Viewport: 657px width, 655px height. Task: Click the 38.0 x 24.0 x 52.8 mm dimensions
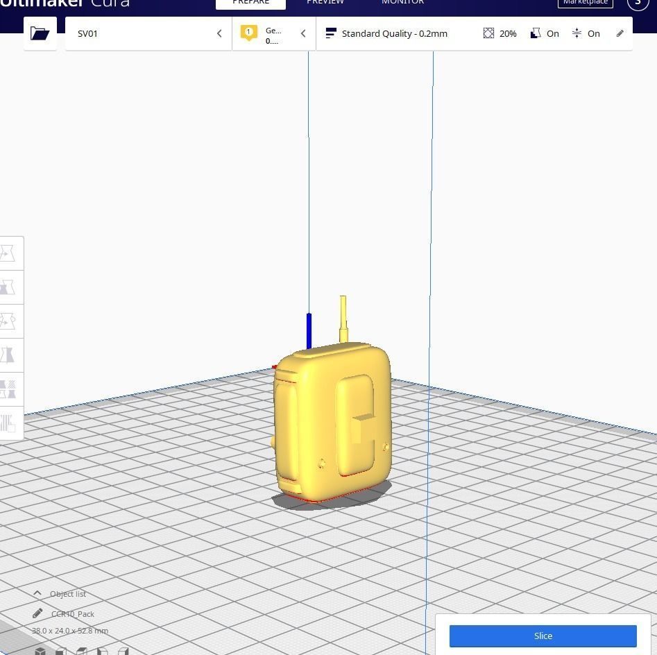(x=70, y=631)
